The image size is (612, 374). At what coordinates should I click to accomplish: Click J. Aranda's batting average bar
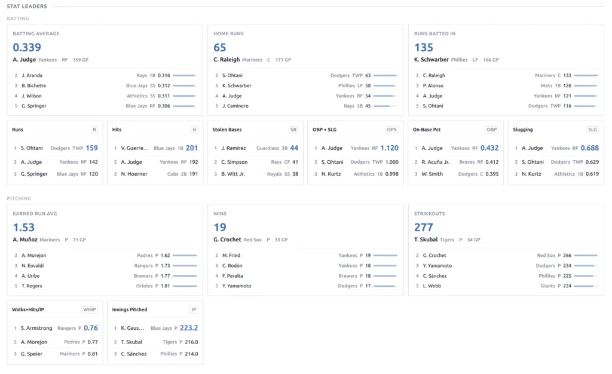coord(185,75)
